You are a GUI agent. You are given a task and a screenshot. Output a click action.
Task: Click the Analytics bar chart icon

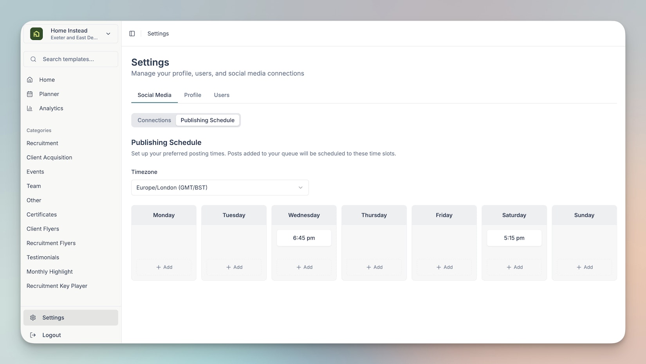30,108
